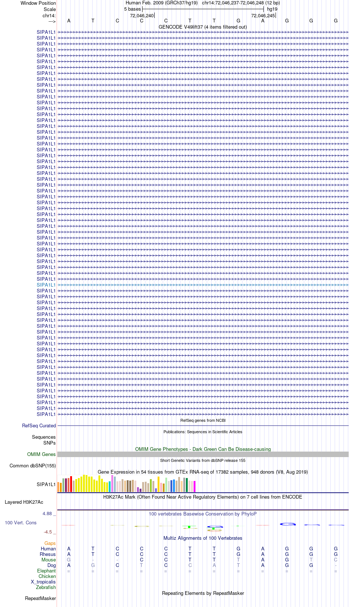Open the H3K27Ac Mark track heading
The image size is (349, 607).
[203, 497]
